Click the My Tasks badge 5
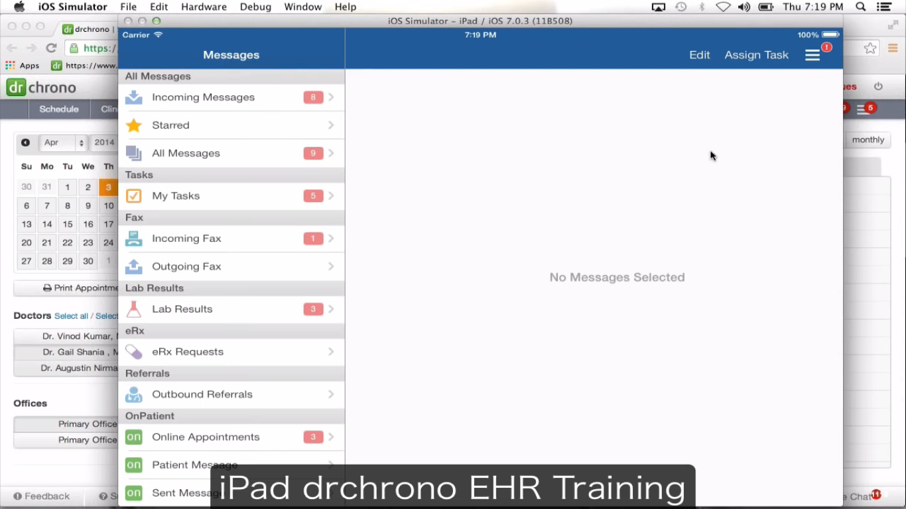Screen dimensions: 906x509 (x=313, y=196)
